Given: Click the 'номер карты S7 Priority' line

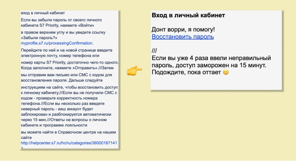Looking at the screenshot, I should 70,62.
